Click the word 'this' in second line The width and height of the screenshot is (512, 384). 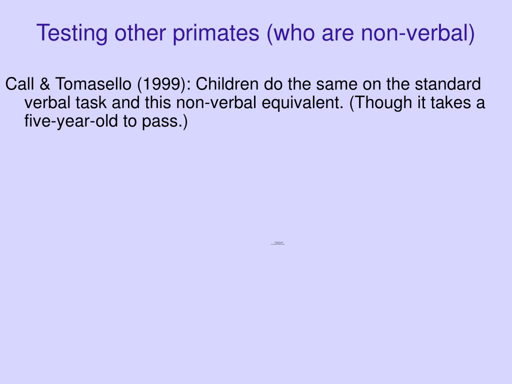[158, 102]
